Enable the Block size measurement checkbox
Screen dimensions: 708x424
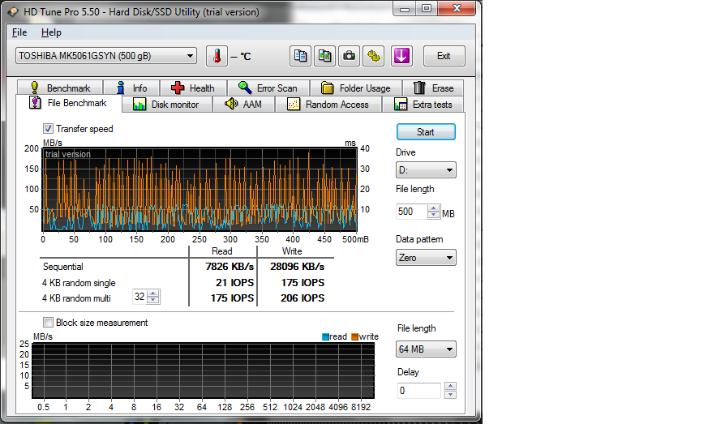(49, 323)
